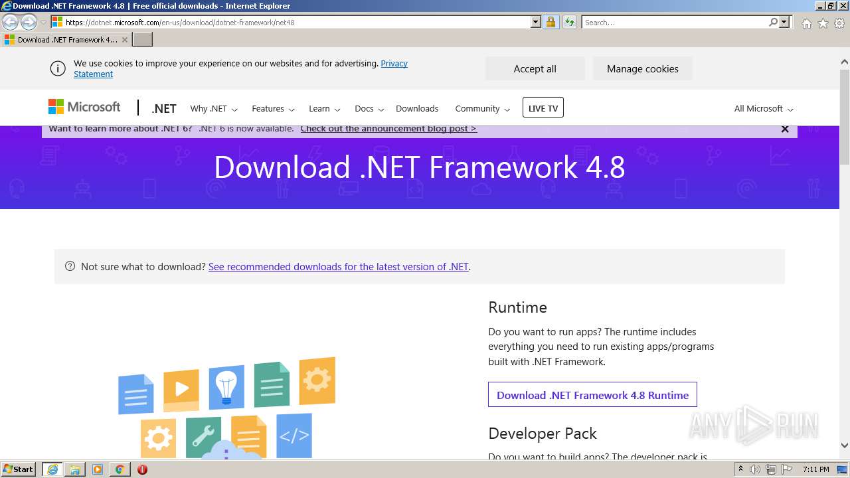Click the code brackets illustration tile
The width and height of the screenshot is (850, 478).
[x=294, y=436]
